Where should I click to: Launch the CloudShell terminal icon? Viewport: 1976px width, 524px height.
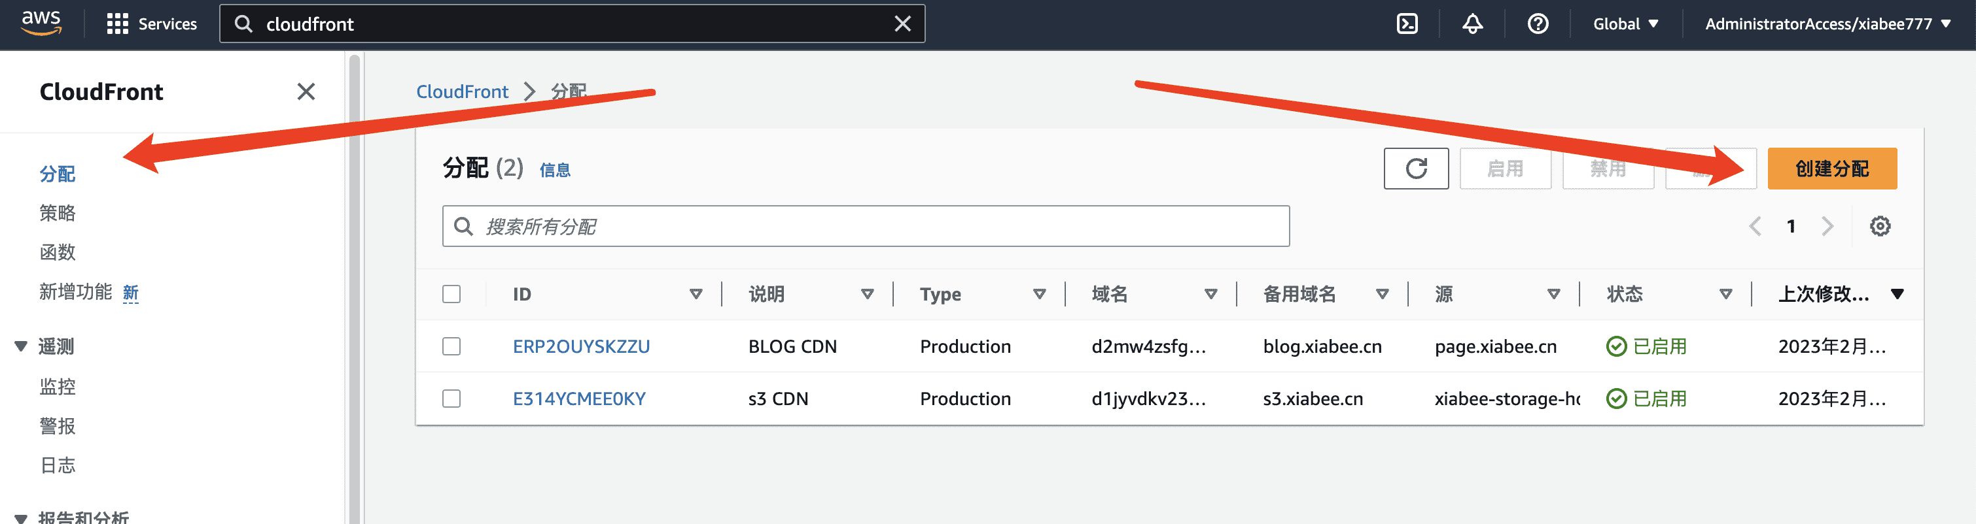pos(1407,24)
